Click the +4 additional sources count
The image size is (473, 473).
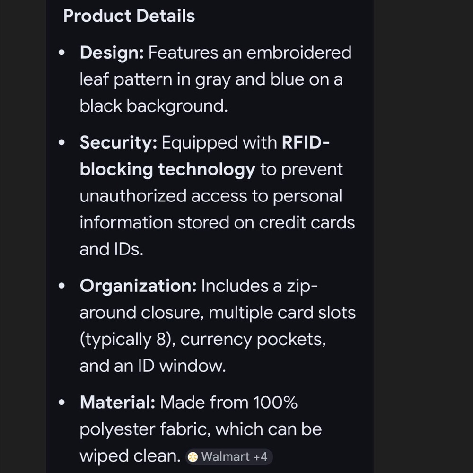(260, 457)
